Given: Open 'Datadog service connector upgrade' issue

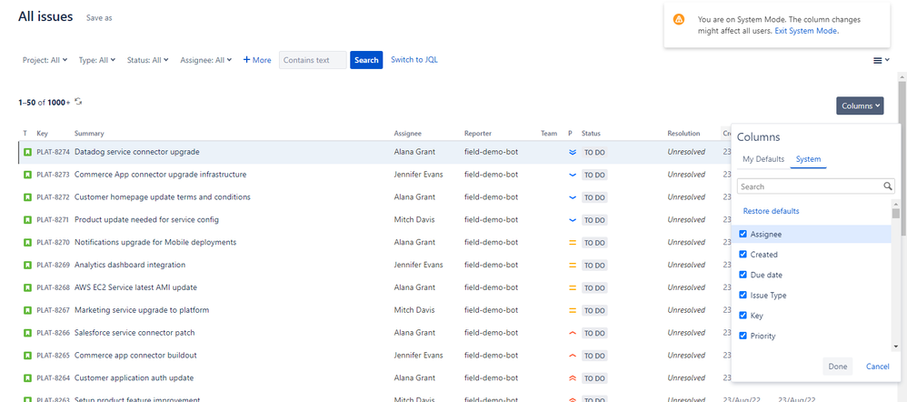Looking at the screenshot, I should [x=137, y=152].
